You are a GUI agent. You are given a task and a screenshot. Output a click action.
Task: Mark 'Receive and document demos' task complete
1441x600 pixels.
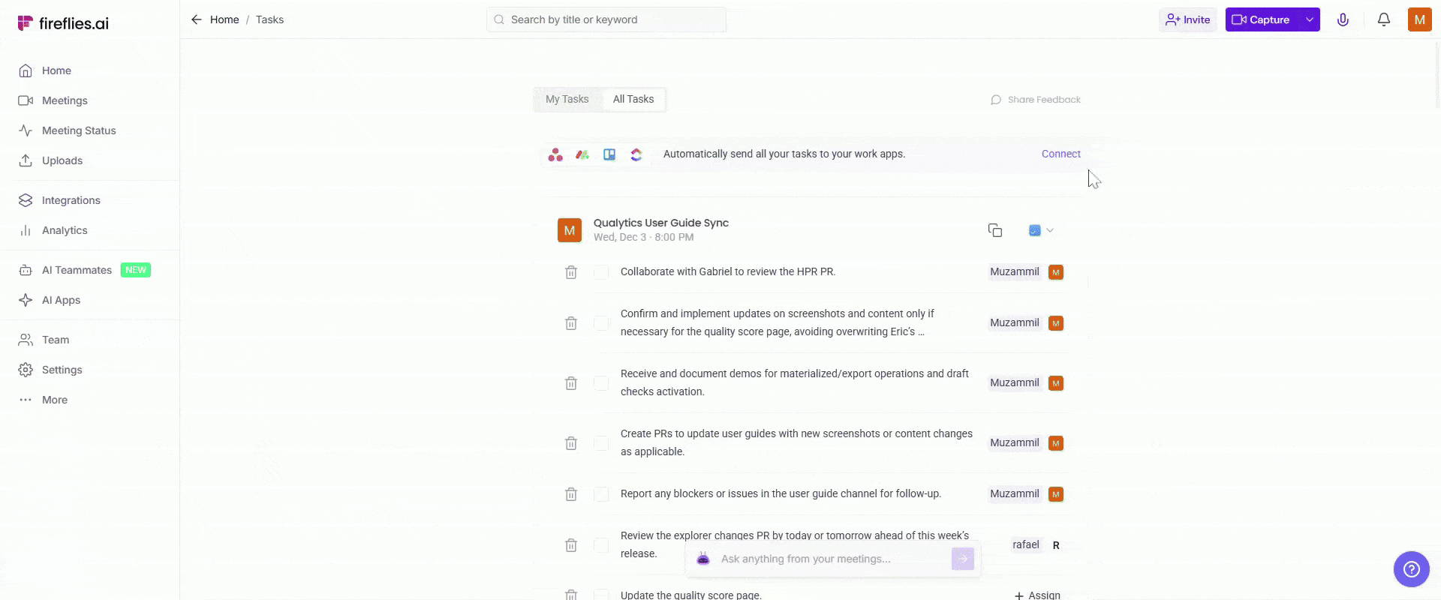[x=601, y=383]
